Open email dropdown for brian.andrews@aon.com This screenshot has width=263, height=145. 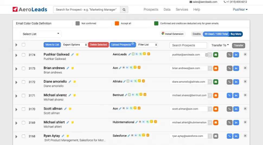click(210, 68)
